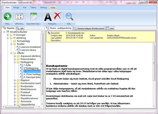This screenshot has height=114, width=158.
Task: Expand the Pristabell folder
Action: [15, 93]
